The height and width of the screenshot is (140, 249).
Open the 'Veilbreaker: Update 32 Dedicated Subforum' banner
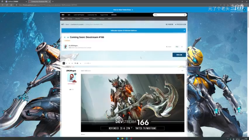[x=124, y=30]
